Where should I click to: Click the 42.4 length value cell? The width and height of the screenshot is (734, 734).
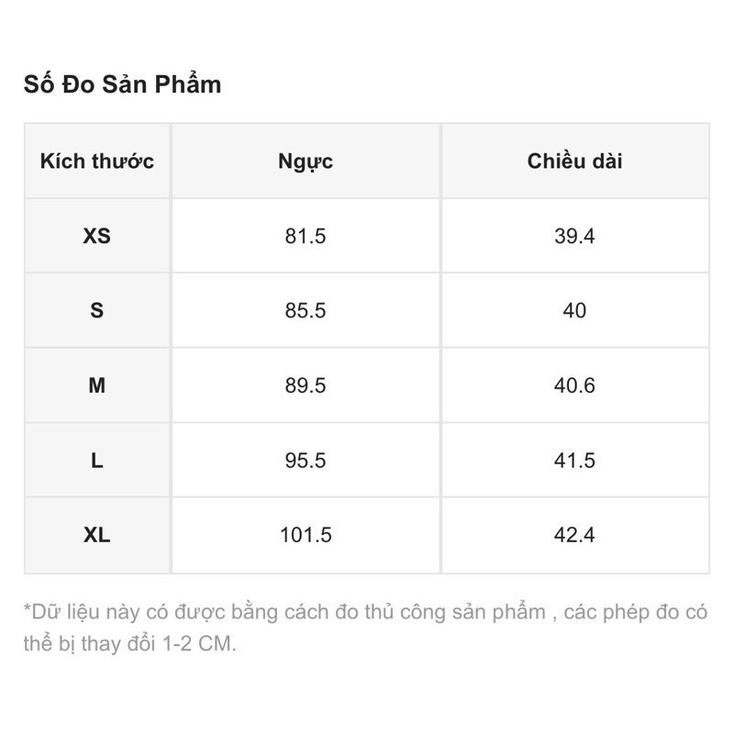click(575, 535)
